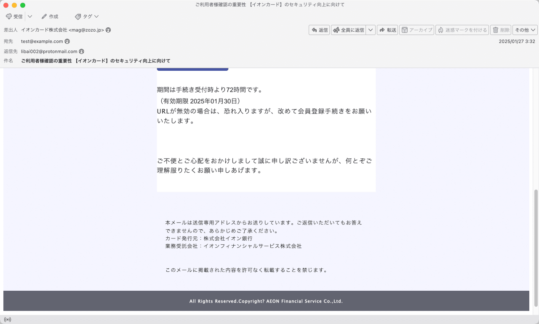Click the red close window button
This screenshot has height=324, width=539.
[6, 5]
